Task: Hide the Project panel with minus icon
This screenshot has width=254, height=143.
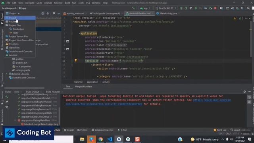Action: coord(59,14)
